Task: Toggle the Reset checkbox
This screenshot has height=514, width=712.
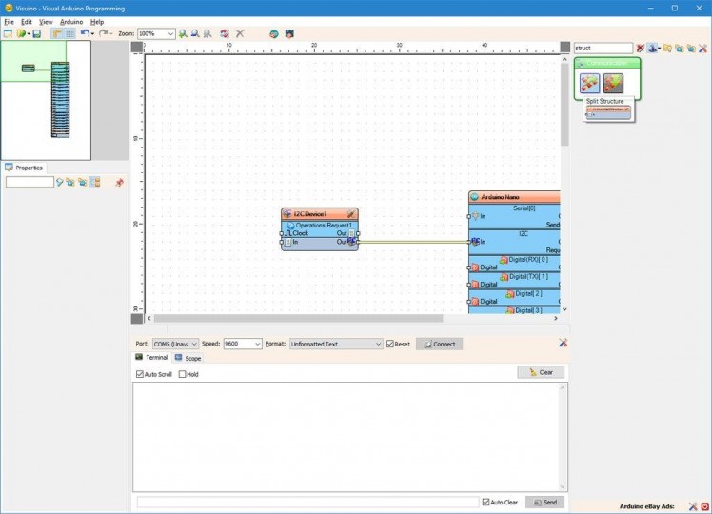Action: click(x=390, y=344)
